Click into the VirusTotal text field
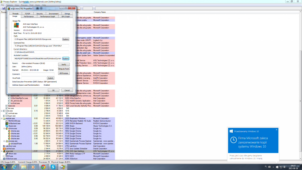 tap(34, 78)
